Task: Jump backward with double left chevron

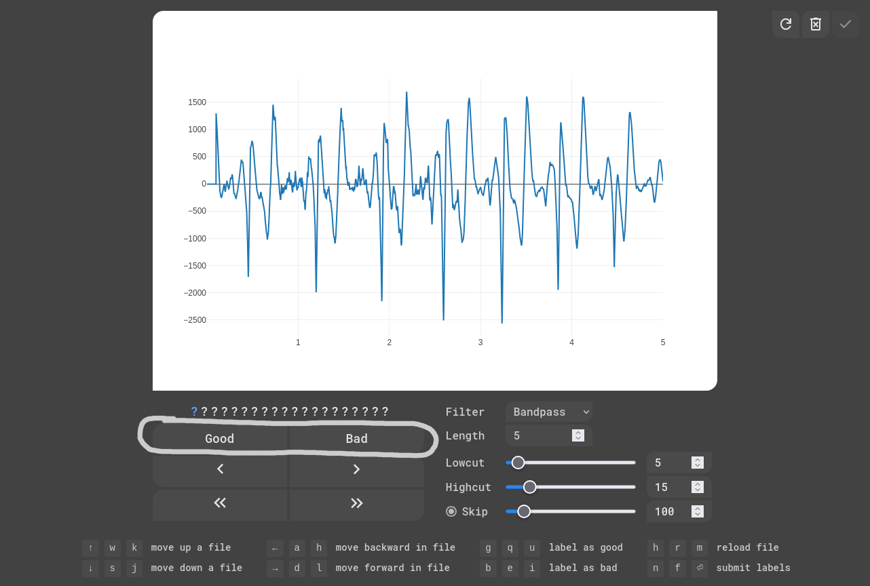Action: click(x=220, y=503)
